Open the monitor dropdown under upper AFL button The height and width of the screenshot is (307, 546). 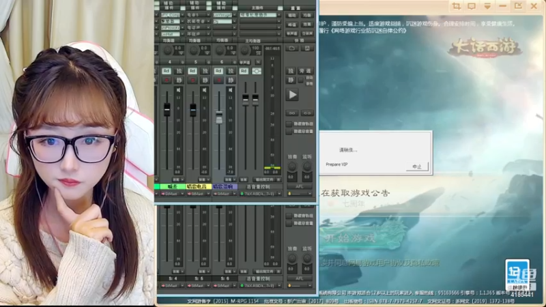click(x=300, y=194)
